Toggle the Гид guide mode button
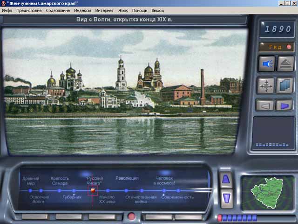 pos(277,47)
